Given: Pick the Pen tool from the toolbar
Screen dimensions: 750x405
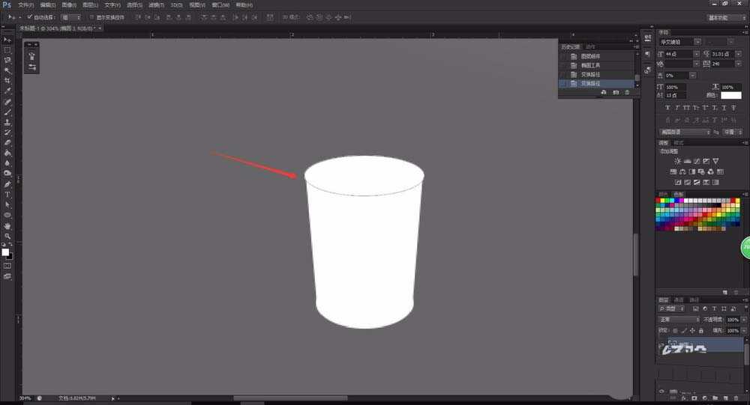Looking at the screenshot, I should 7,184.
